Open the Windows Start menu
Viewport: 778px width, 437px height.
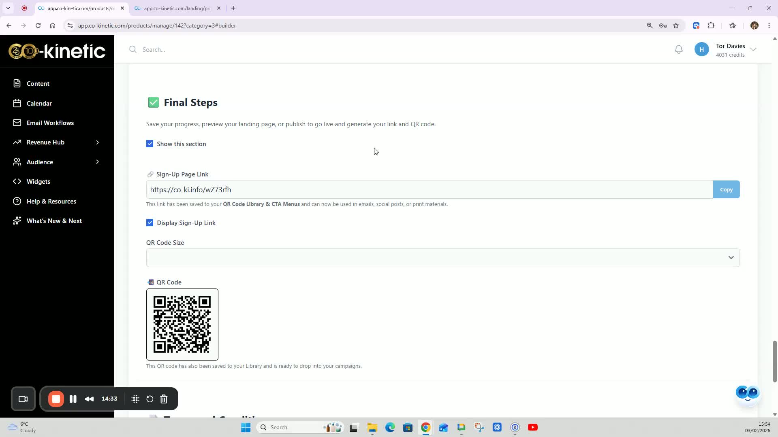coord(246,427)
